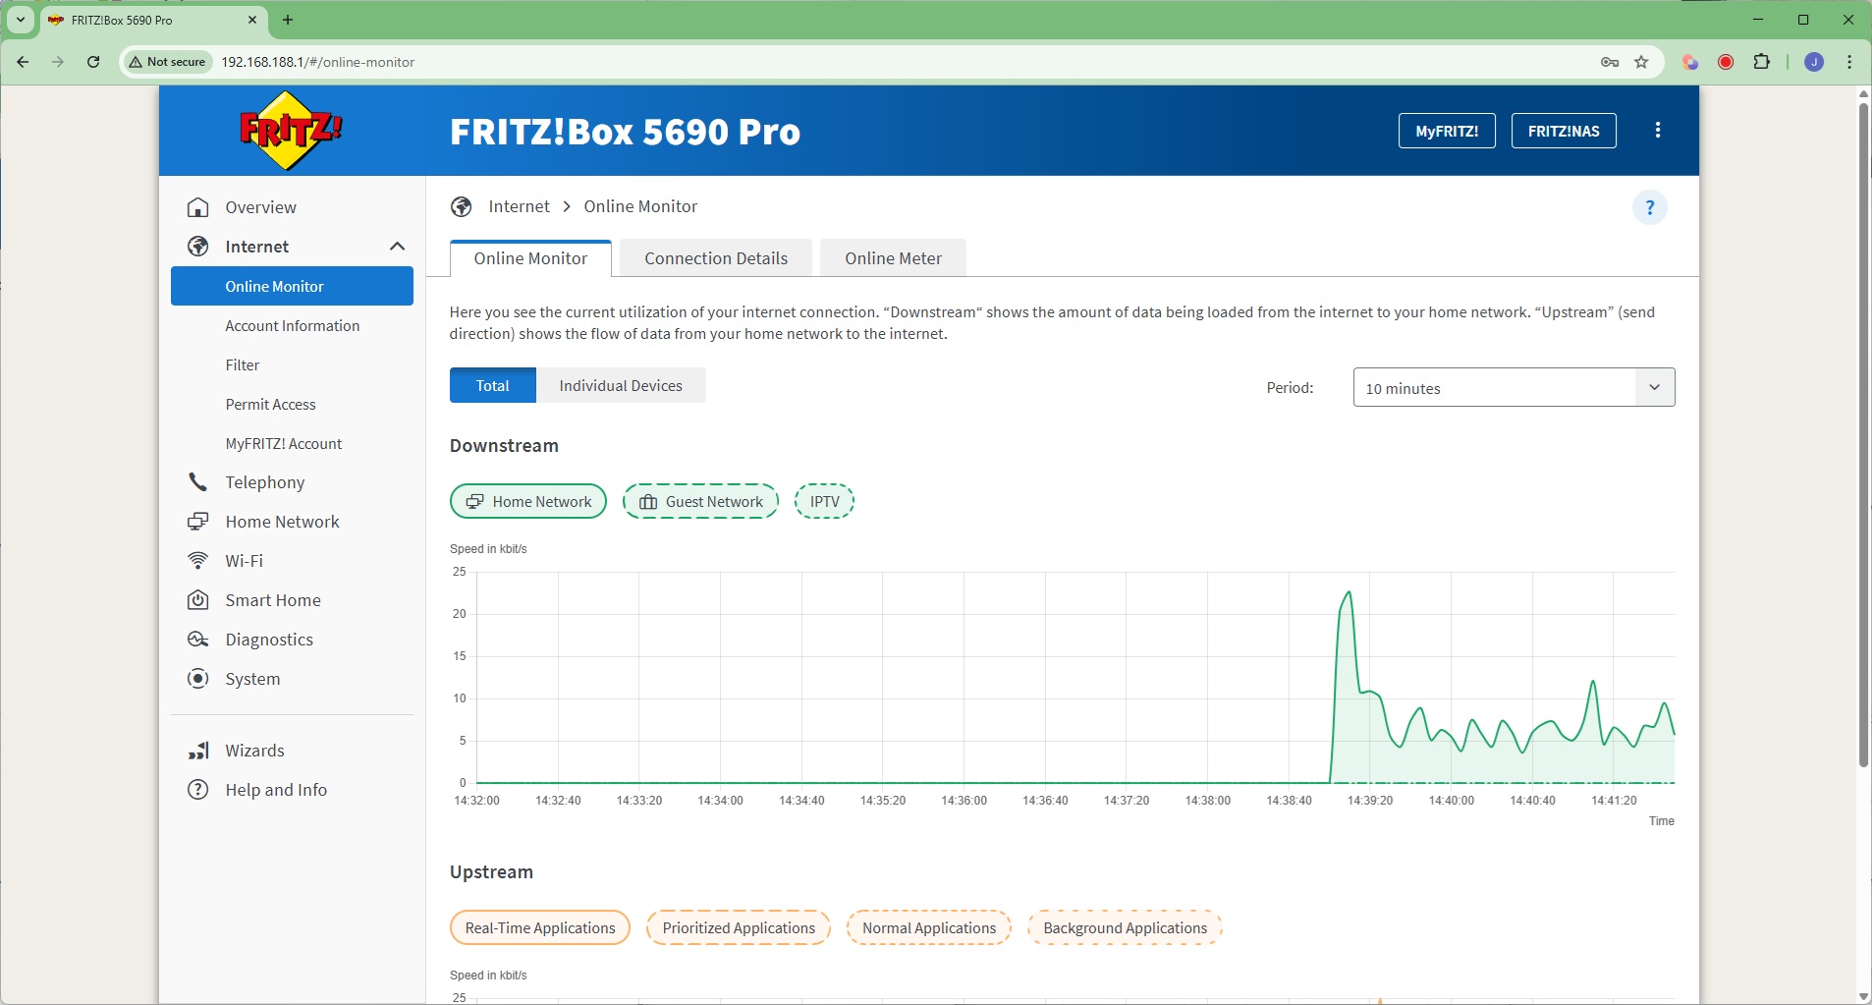Screen dimensions: 1872x1005
Task: Open the Period dropdown showing 10 minutes
Action: [x=1513, y=387]
